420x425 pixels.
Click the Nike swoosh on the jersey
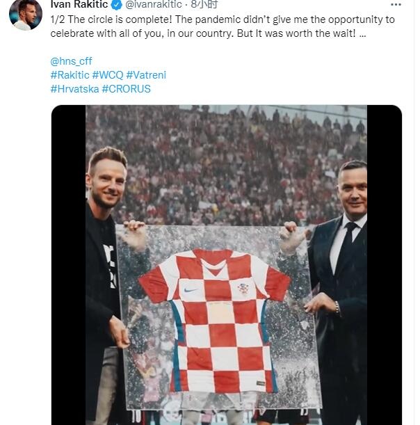(x=190, y=289)
